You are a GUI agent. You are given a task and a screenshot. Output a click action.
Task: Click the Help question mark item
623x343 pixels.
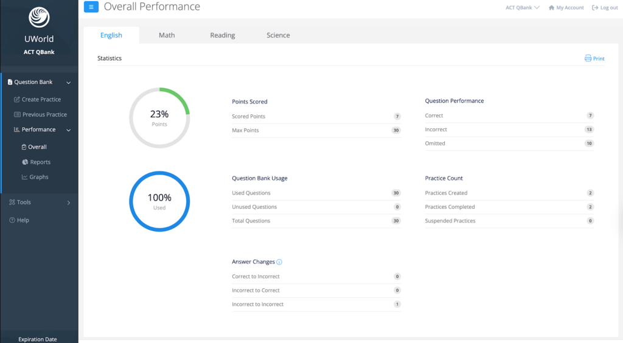pyautogui.click(x=23, y=220)
